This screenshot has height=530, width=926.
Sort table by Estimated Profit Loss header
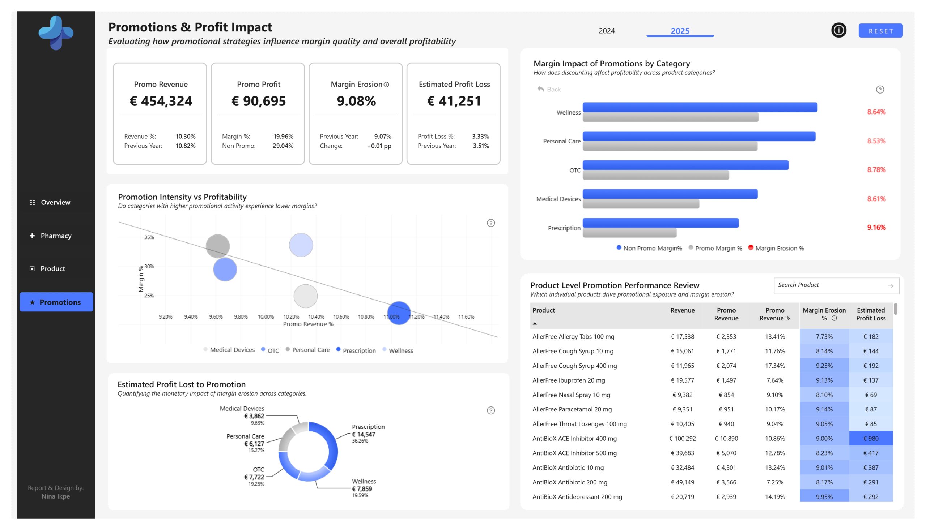coord(870,314)
